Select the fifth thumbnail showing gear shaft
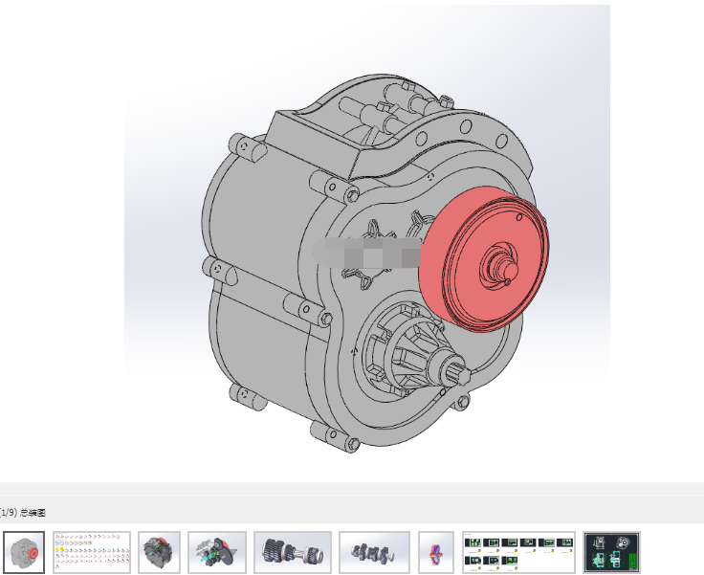704x575 pixels. click(293, 553)
